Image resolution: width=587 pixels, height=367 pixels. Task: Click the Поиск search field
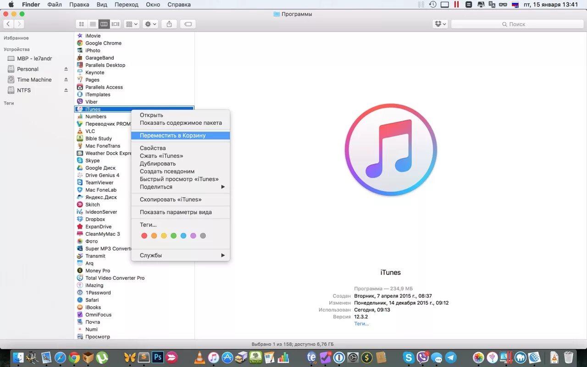click(x=517, y=24)
